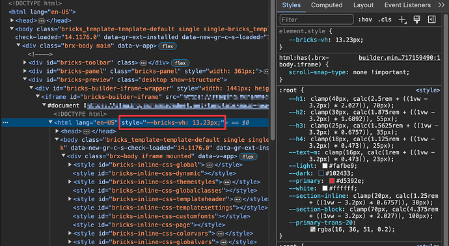Collapse bricks-builder-iframe-wrapper div

click(31, 88)
